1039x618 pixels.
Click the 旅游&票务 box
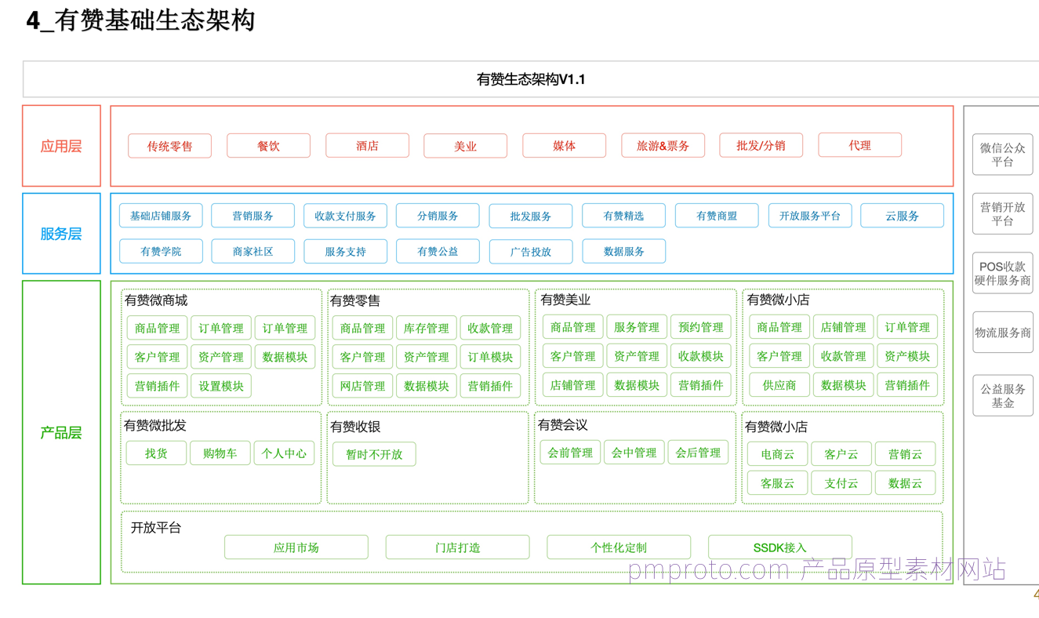click(x=663, y=146)
